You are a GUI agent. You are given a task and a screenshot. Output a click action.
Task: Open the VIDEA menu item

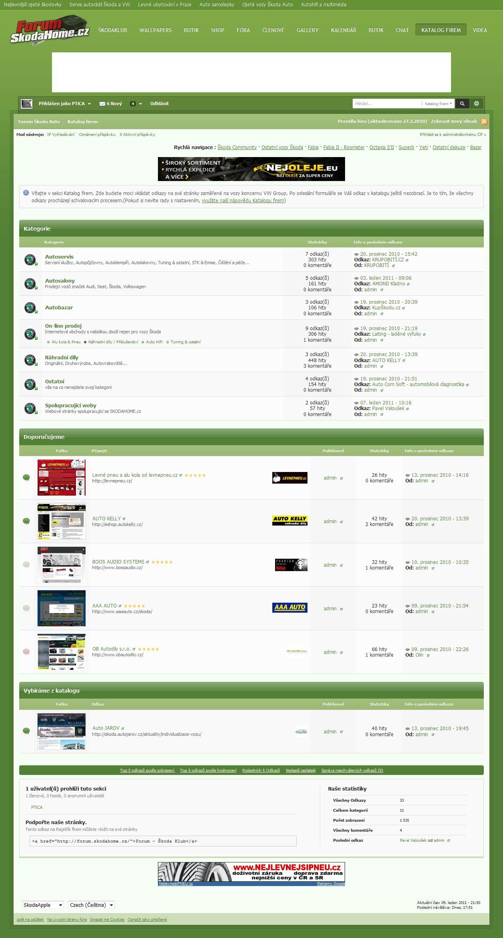[x=480, y=30]
